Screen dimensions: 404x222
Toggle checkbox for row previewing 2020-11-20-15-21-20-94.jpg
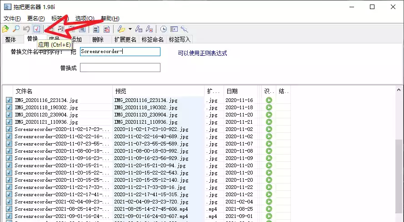click(x=9, y=165)
